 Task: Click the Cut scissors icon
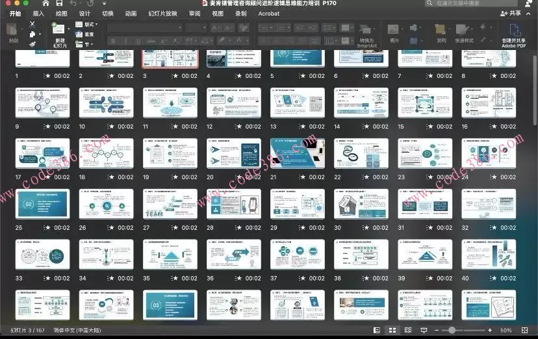[x=32, y=24]
